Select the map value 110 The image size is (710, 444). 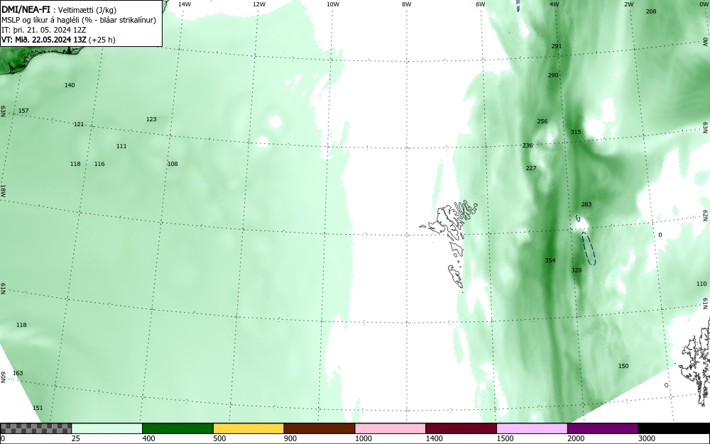click(x=701, y=284)
